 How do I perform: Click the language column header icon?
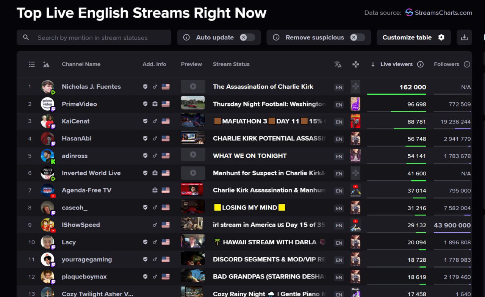pos(338,64)
